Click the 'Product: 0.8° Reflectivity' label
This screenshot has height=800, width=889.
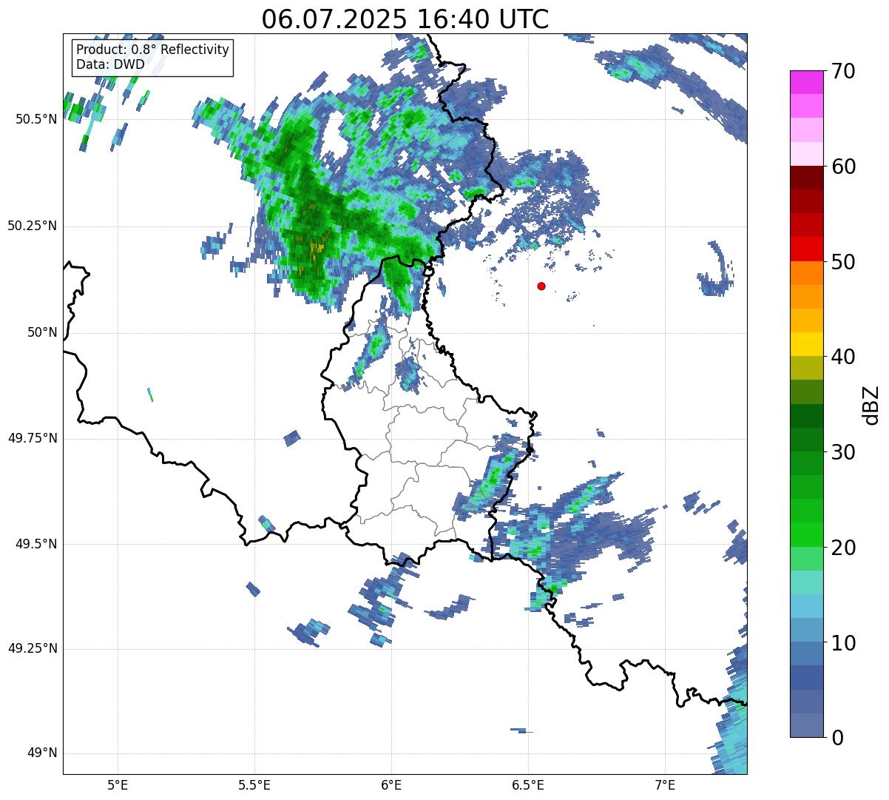(153, 50)
